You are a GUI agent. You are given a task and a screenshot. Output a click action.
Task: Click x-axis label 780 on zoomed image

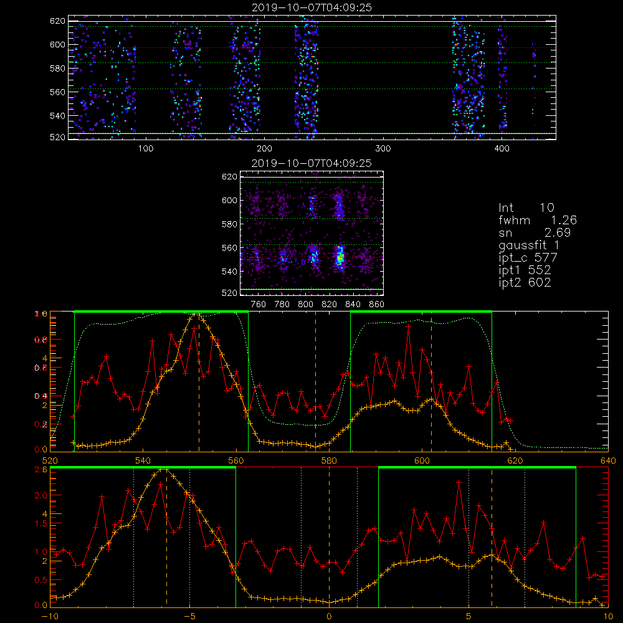tap(282, 305)
